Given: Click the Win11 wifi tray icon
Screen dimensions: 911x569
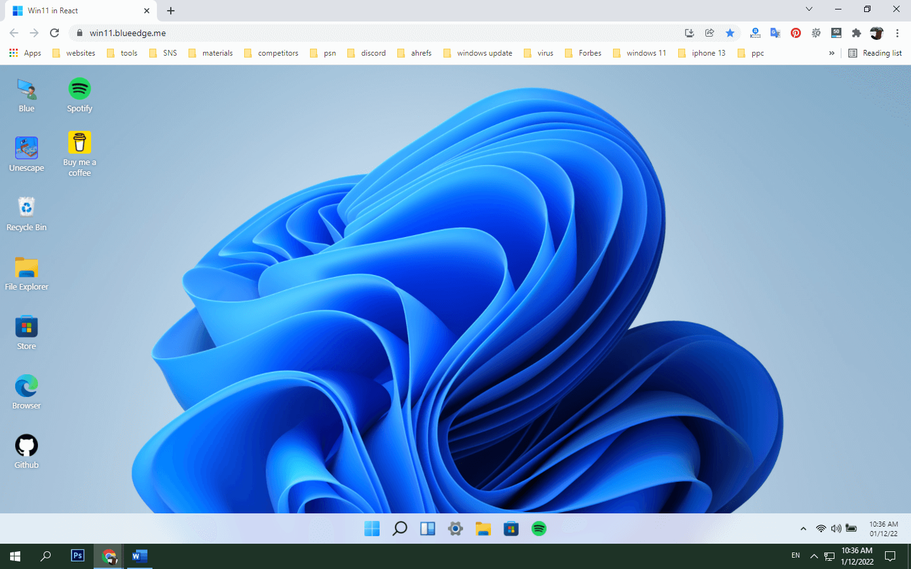Looking at the screenshot, I should point(821,529).
